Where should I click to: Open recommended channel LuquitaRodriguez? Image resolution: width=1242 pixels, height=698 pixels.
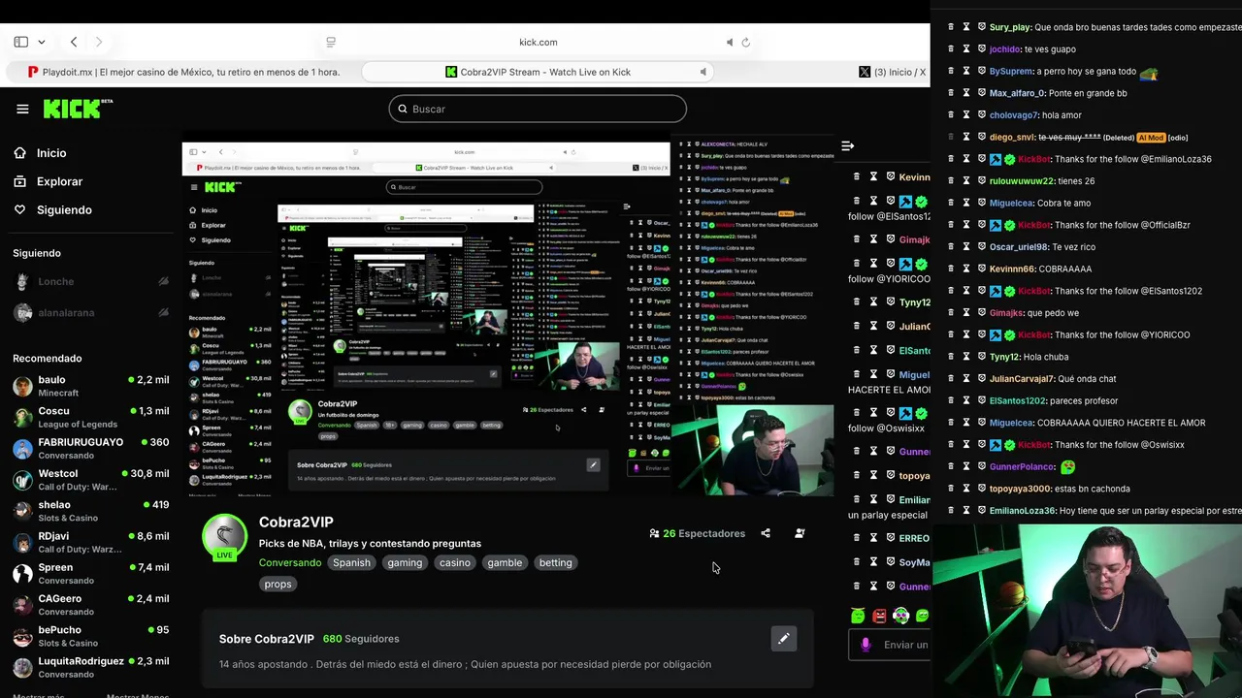point(90,667)
